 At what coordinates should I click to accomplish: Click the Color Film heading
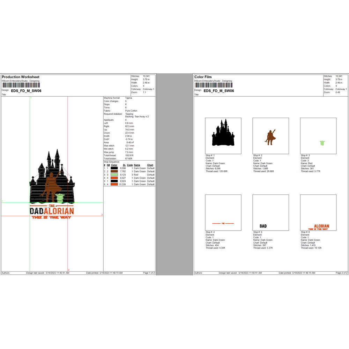[x=203, y=77]
